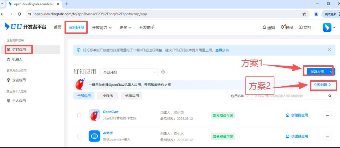The height and width of the screenshot is (148, 340).
Task: Click the DingTalk developer platform logo
Action: (x=25, y=27)
